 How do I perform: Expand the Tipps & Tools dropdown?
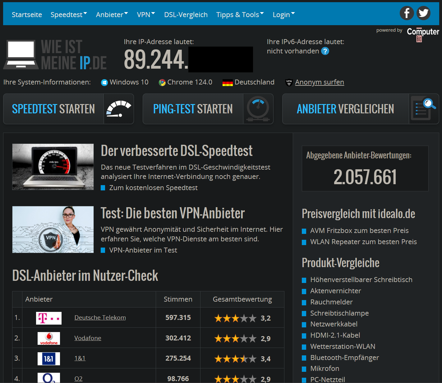[x=240, y=15]
